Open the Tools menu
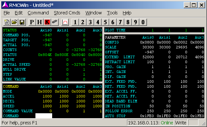 pos(112,13)
